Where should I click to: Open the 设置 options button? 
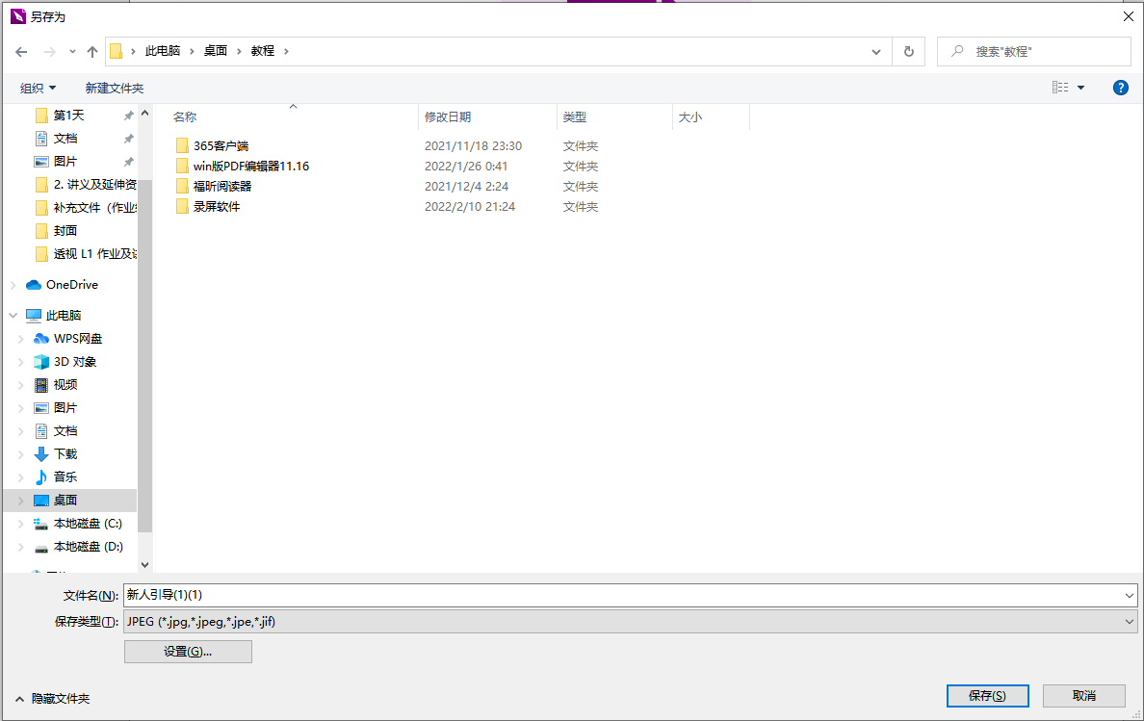coord(188,652)
